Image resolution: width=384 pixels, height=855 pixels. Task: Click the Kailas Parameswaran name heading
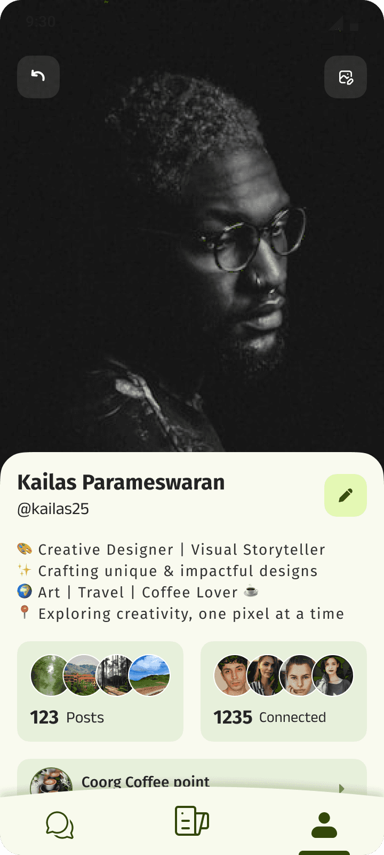coord(121,483)
